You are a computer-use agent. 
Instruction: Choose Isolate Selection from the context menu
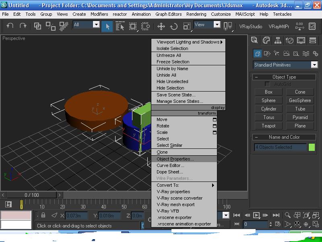pyautogui.click(x=188, y=48)
